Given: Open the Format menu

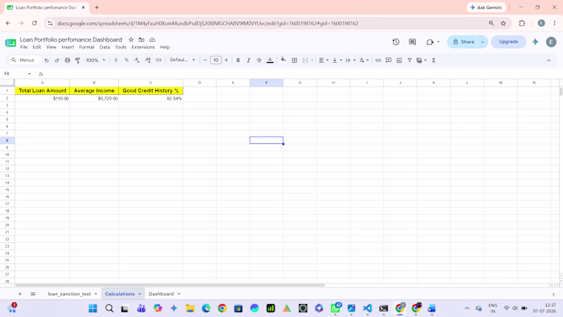Looking at the screenshot, I should click(87, 47).
